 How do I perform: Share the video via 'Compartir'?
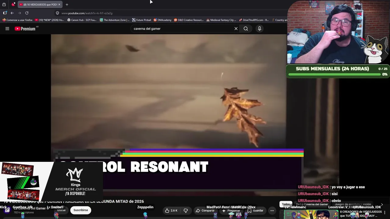tap(205, 210)
